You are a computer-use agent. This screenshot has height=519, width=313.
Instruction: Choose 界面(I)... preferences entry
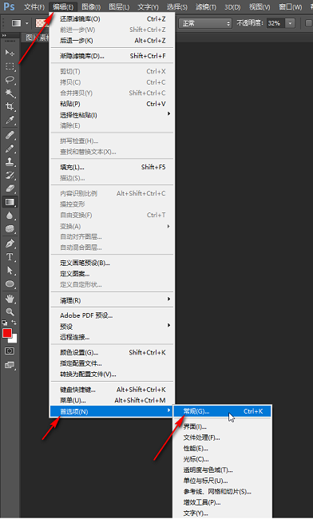222,426
